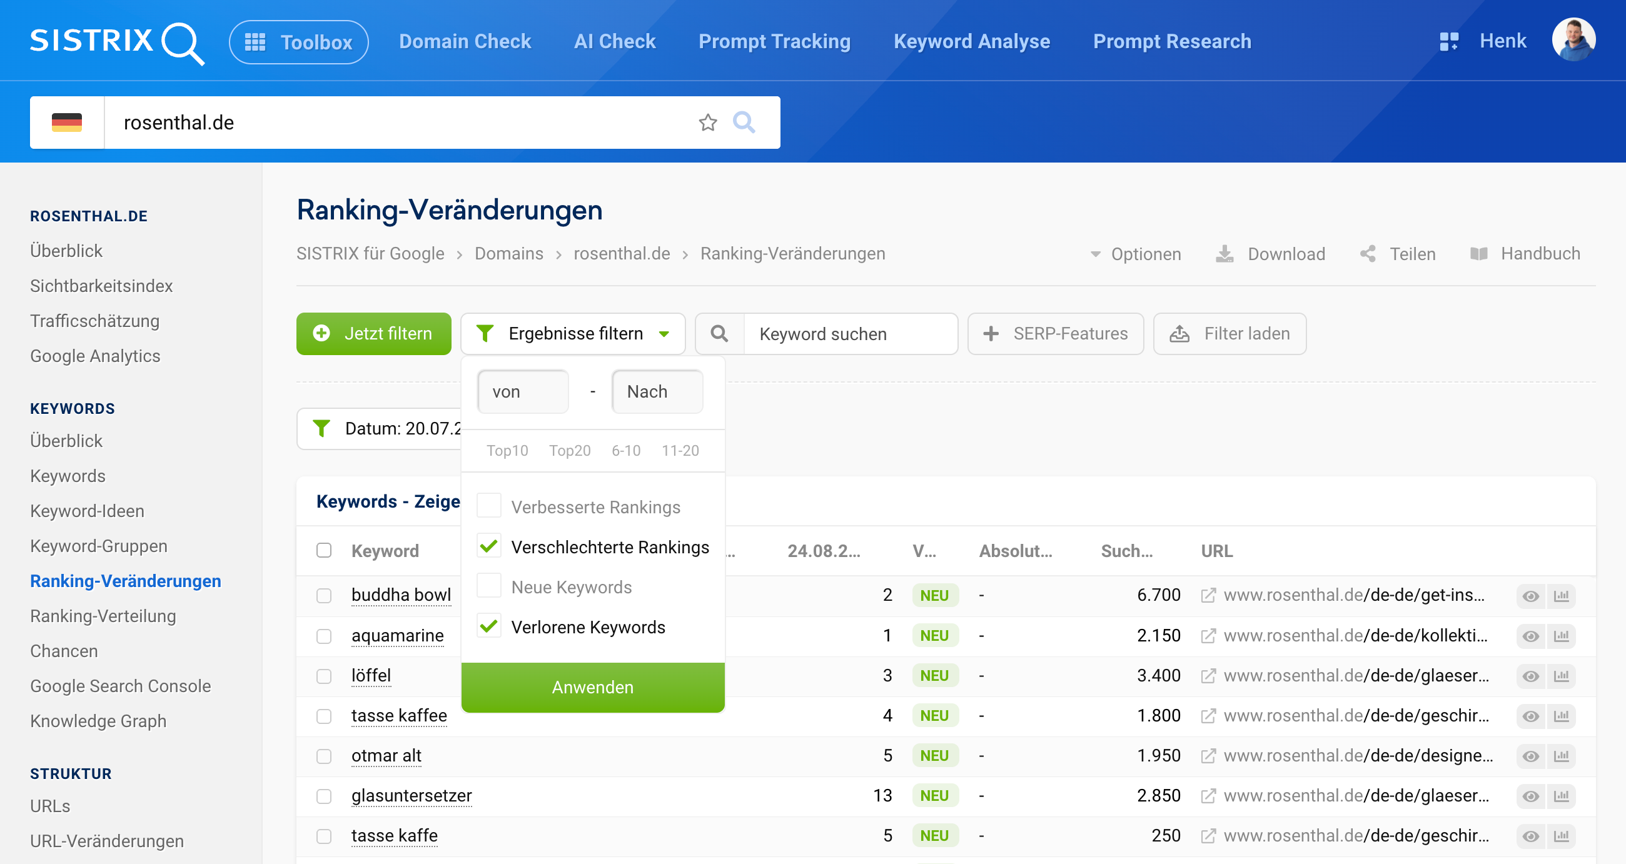The width and height of the screenshot is (1626, 864).
Task: Show SERP eye icon for tasse kaffee
Action: point(1531,716)
